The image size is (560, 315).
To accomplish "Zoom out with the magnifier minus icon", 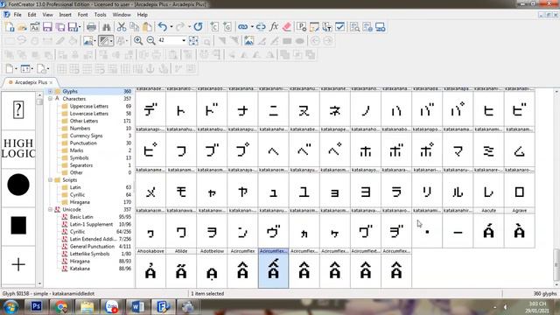I will coord(151,41).
